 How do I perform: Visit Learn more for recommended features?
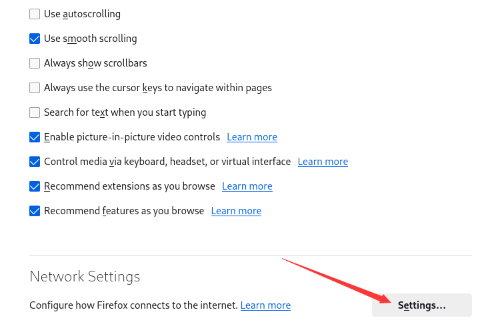click(236, 211)
